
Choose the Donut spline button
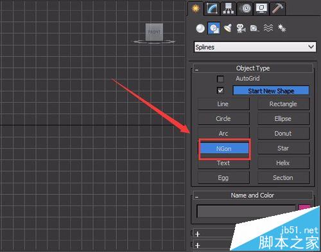click(x=283, y=134)
